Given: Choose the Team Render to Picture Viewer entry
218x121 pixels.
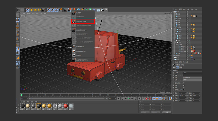Looking at the screenshot, I should [83, 25].
